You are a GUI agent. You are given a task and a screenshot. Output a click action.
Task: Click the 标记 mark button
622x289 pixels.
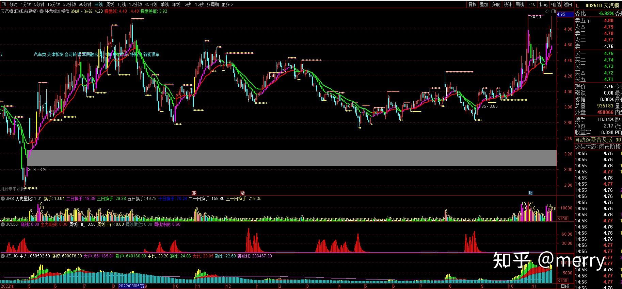pos(544,4)
